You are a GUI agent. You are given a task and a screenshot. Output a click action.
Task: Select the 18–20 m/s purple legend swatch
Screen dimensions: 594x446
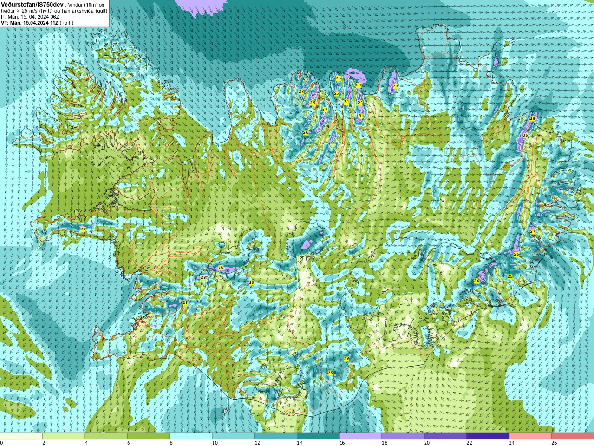tap(403, 436)
